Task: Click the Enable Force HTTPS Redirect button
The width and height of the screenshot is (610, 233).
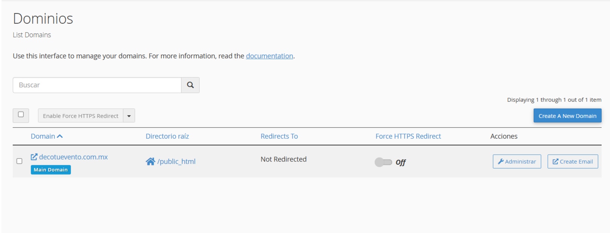Action: (80, 116)
